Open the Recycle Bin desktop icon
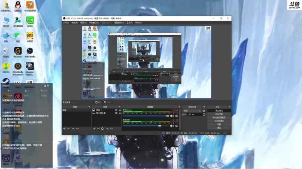This screenshot has height=169, width=302. tap(6, 52)
